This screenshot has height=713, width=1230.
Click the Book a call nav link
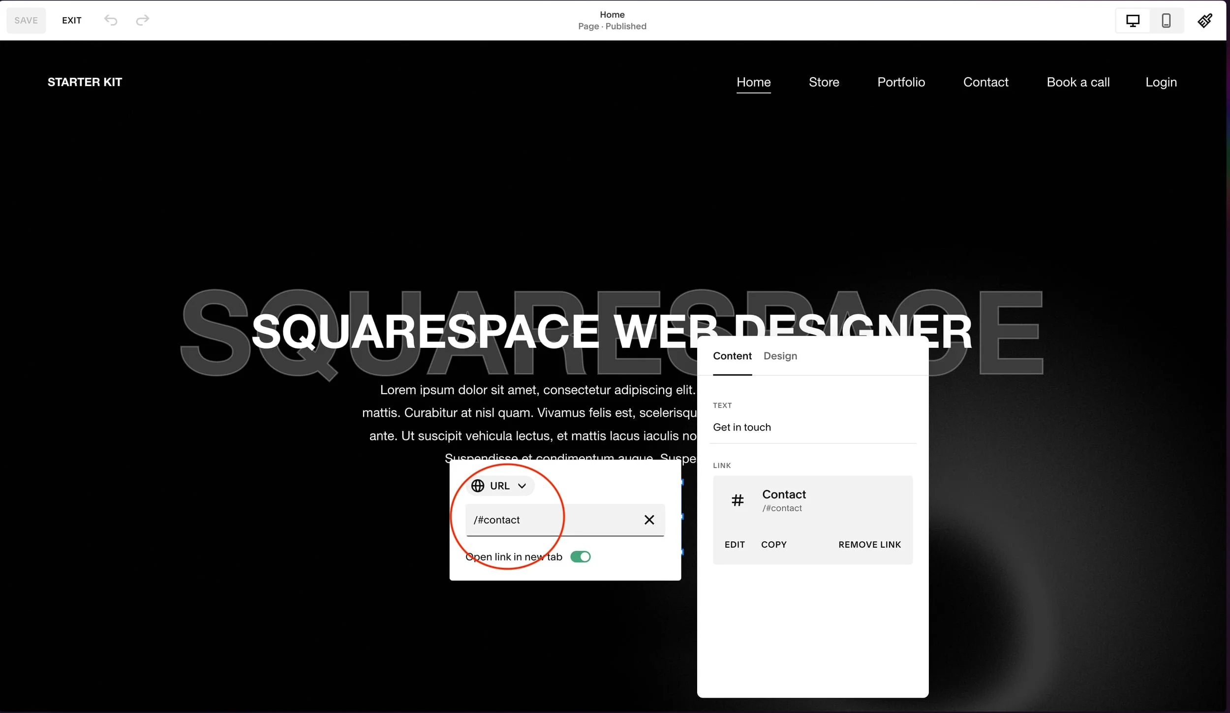coord(1077,82)
